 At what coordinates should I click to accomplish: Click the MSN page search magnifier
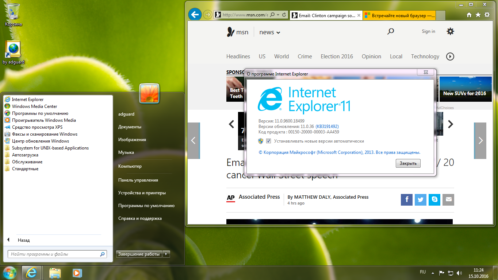[391, 32]
